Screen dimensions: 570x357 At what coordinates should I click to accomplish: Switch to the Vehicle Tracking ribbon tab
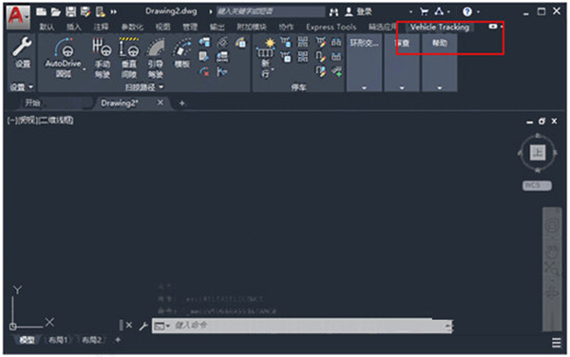tap(440, 28)
